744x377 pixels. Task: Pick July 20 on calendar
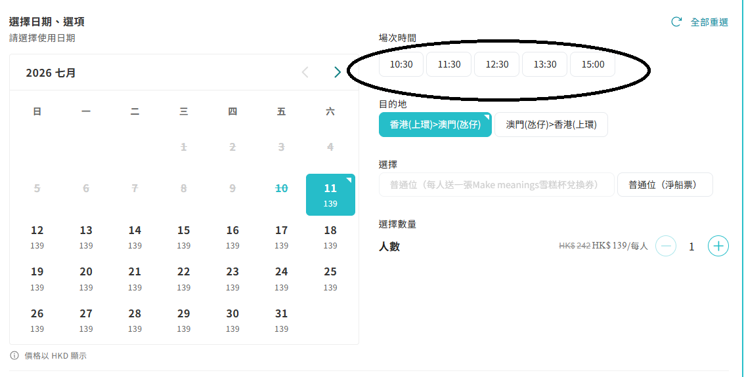coord(86,278)
